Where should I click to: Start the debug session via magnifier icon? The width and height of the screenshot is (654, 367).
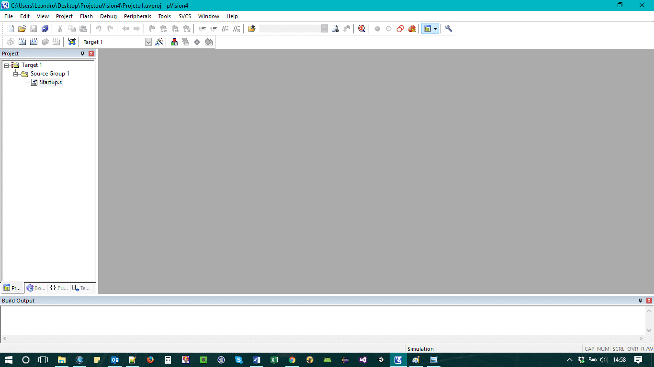coord(361,29)
